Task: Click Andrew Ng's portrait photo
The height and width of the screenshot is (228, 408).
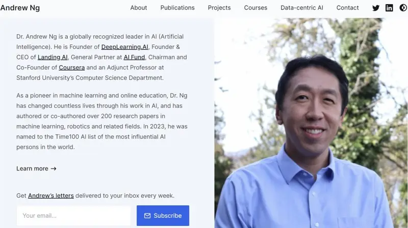Action: [x=311, y=123]
